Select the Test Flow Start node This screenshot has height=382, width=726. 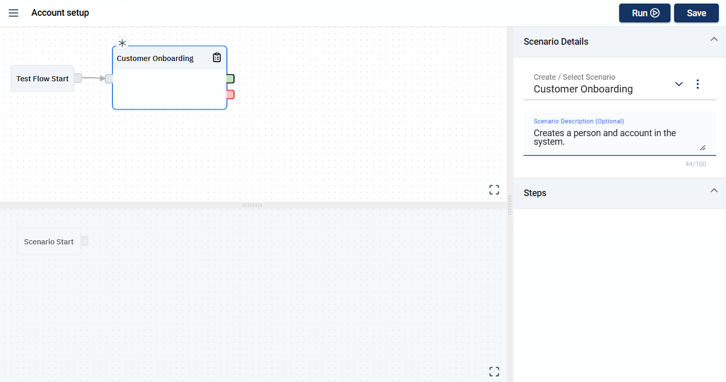(x=42, y=79)
